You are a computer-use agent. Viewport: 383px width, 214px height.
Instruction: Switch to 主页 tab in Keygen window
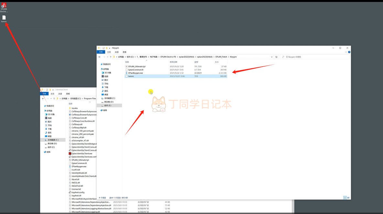tap(109, 52)
